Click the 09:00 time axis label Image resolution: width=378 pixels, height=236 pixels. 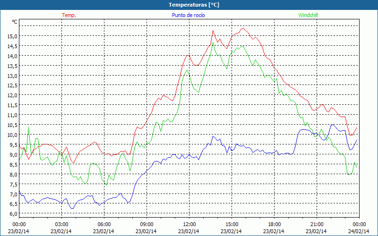tap(146, 224)
